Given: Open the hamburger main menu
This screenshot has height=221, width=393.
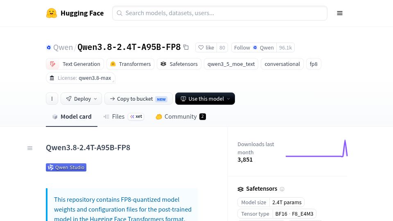Looking at the screenshot, I should (340, 13).
